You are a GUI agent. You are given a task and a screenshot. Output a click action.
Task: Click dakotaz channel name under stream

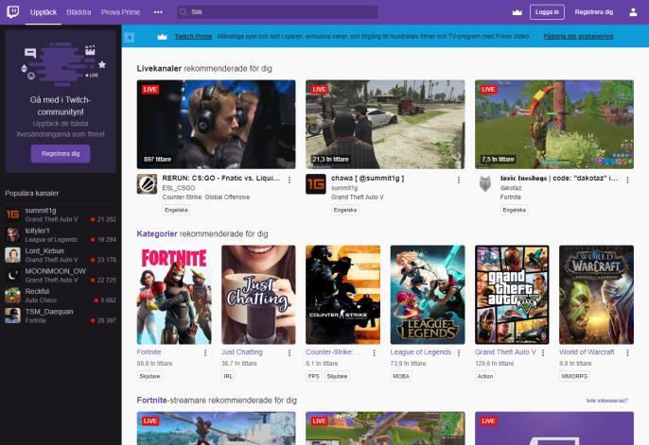pos(511,188)
